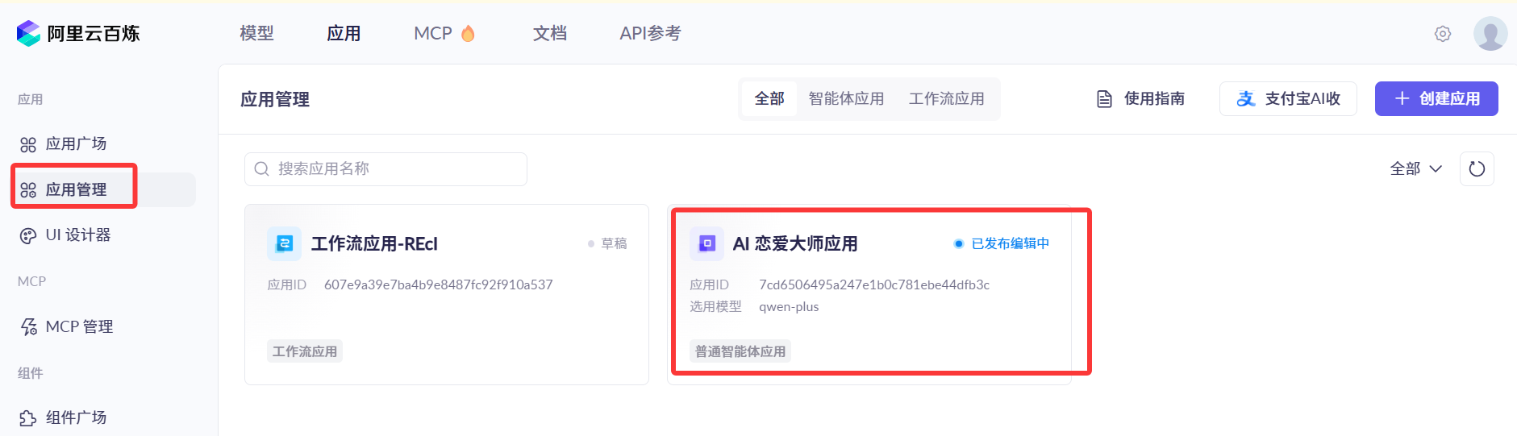Click the search magnifier icon
The image size is (1517, 436).
coord(261,168)
